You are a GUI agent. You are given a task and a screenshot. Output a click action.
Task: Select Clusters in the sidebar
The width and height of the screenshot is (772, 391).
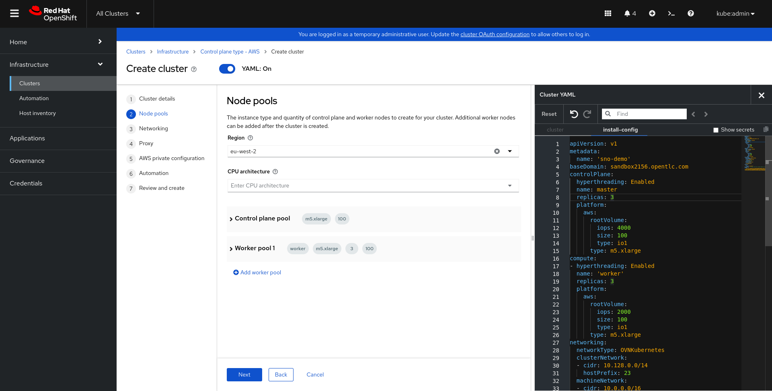[64, 83]
